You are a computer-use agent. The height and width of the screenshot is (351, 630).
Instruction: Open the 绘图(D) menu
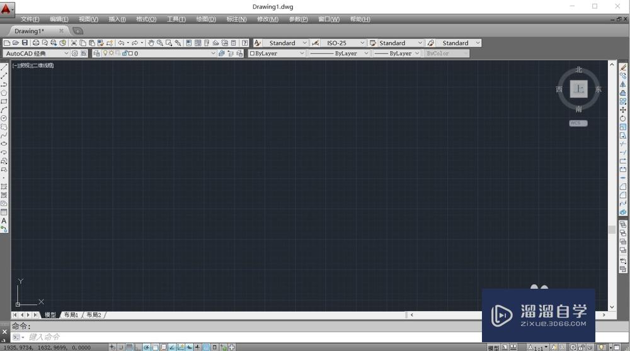(x=206, y=19)
